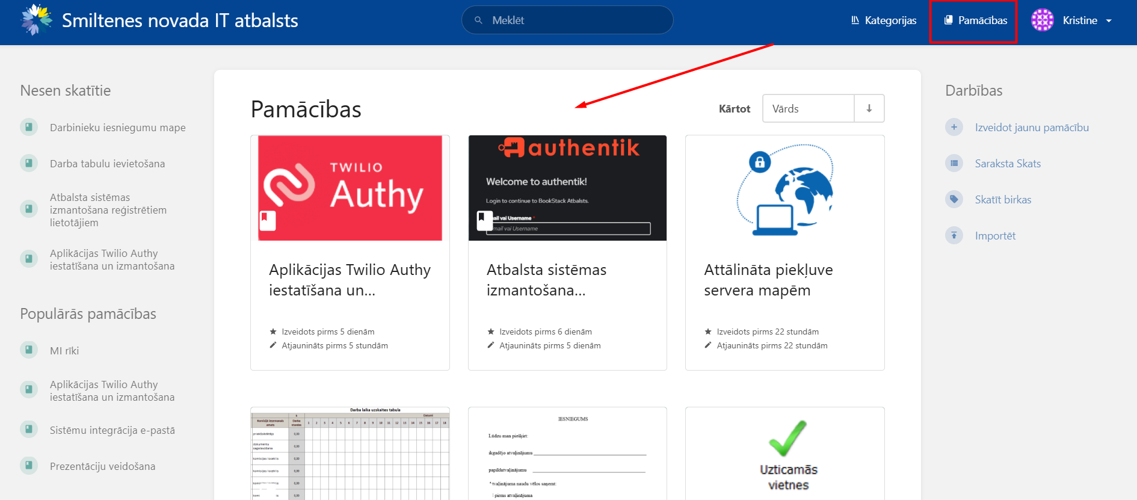
Task: Click text Izveidots pirms 22 stundām
Action: coord(768,332)
